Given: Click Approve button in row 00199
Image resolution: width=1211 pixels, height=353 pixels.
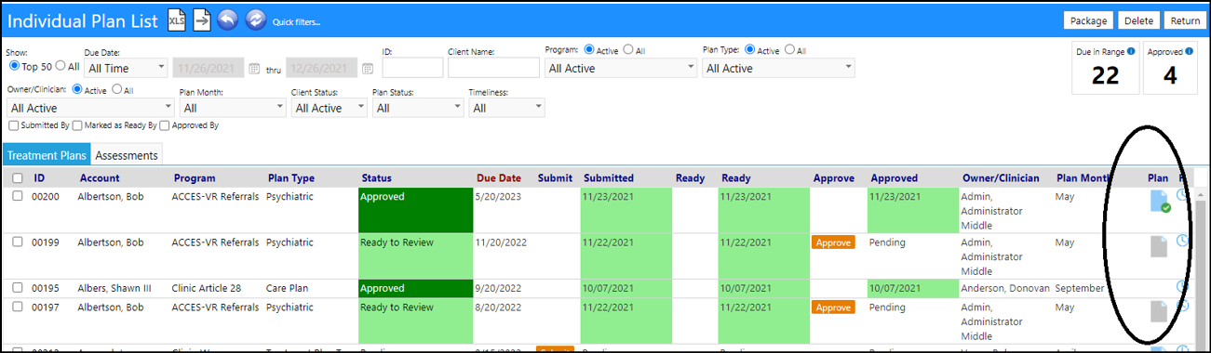Looking at the screenshot, I should click(x=833, y=242).
